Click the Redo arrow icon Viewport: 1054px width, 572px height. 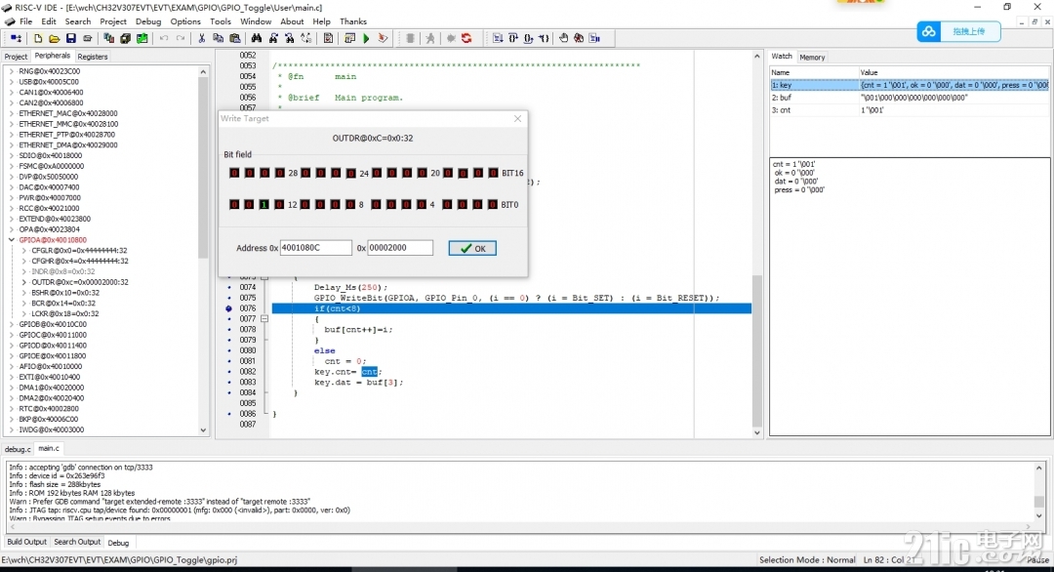[x=181, y=38]
